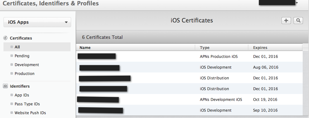Select APNs Development iOS certificate row

(189, 99)
